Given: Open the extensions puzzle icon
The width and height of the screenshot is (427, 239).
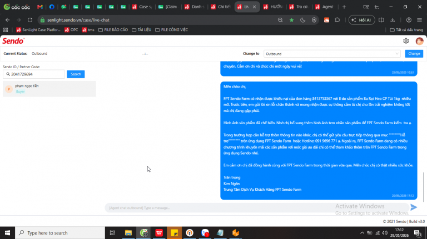Looking at the screenshot, I should pos(337,20).
